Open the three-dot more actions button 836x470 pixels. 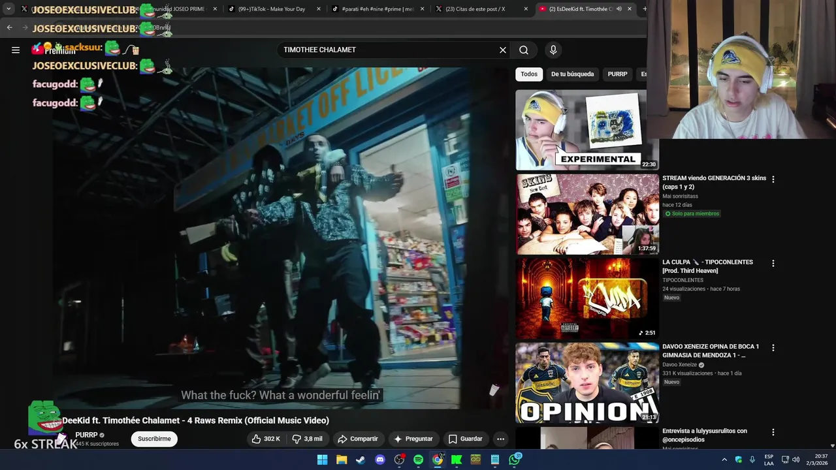click(x=500, y=439)
